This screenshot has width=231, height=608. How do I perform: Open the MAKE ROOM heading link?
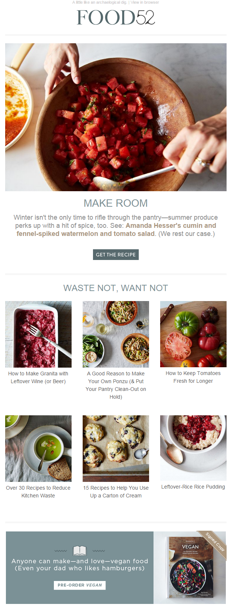pyautogui.click(x=115, y=203)
